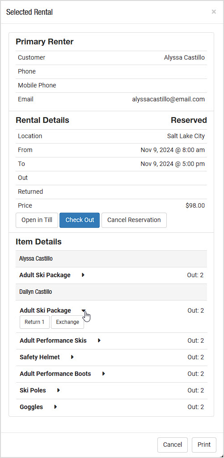This screenshot has height=458, width=224.
Task: Expand the Safety Helmet arrow
Action: pos(72,357)
